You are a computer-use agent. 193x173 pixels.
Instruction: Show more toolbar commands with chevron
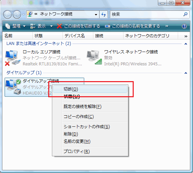click(x=167, y=26)
